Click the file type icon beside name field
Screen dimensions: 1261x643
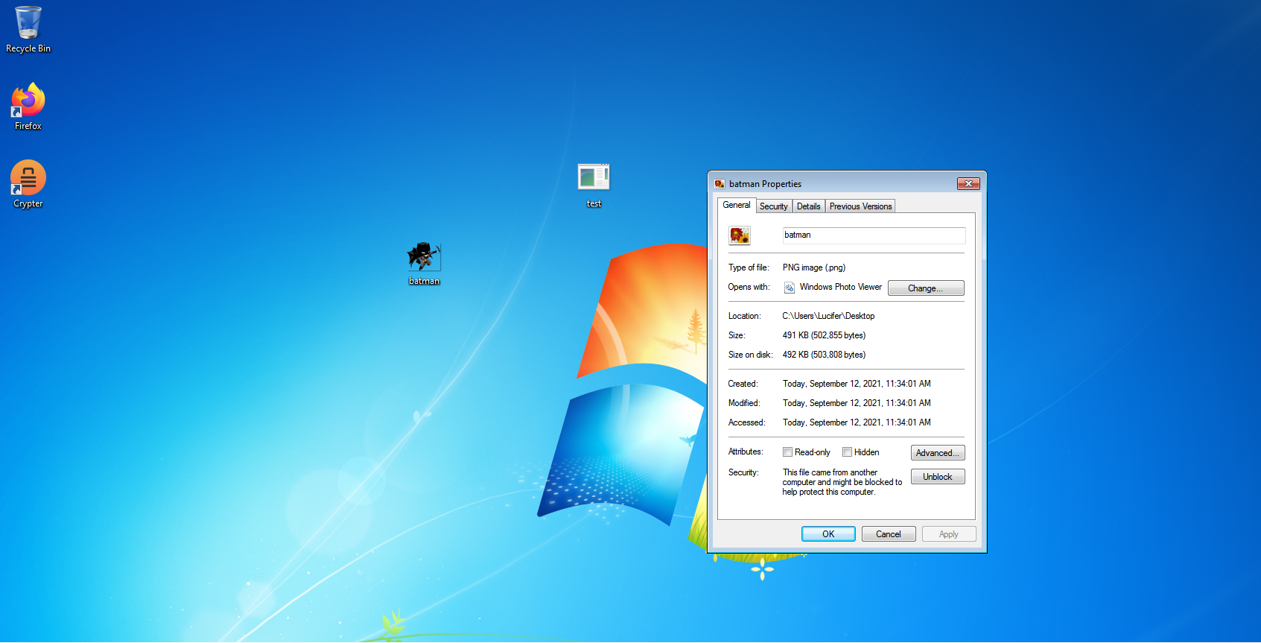(740, 235)
